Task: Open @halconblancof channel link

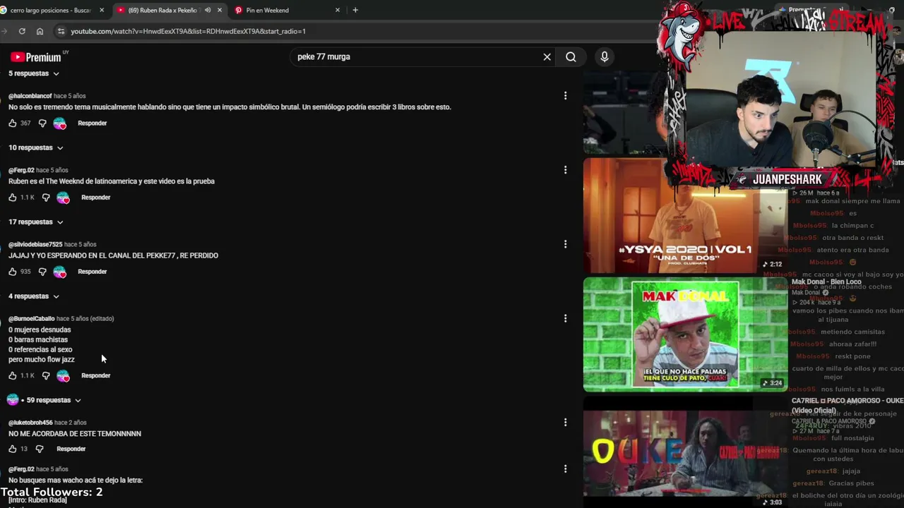Action: [30, 96]
